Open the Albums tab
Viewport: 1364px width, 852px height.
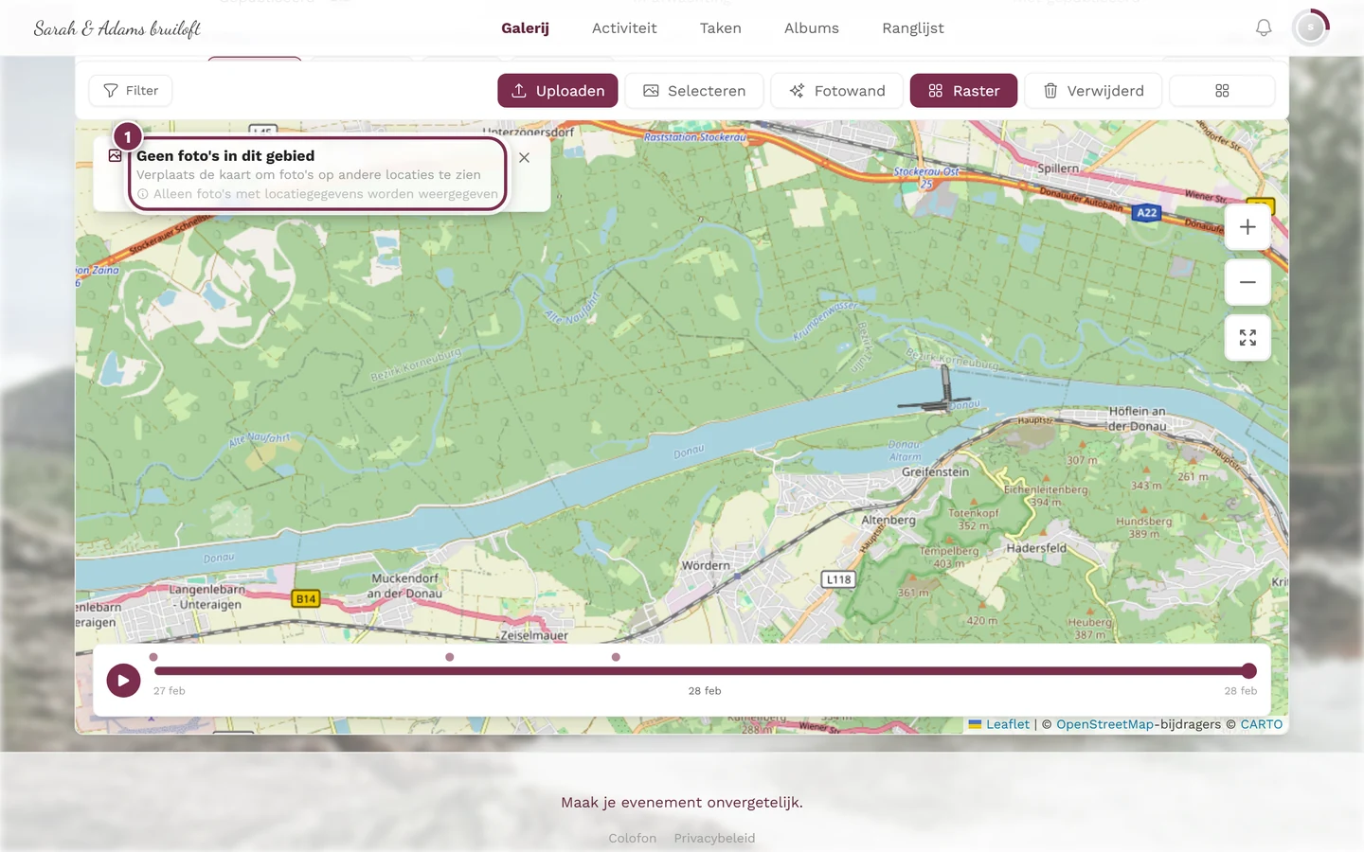tap(812, 28)
